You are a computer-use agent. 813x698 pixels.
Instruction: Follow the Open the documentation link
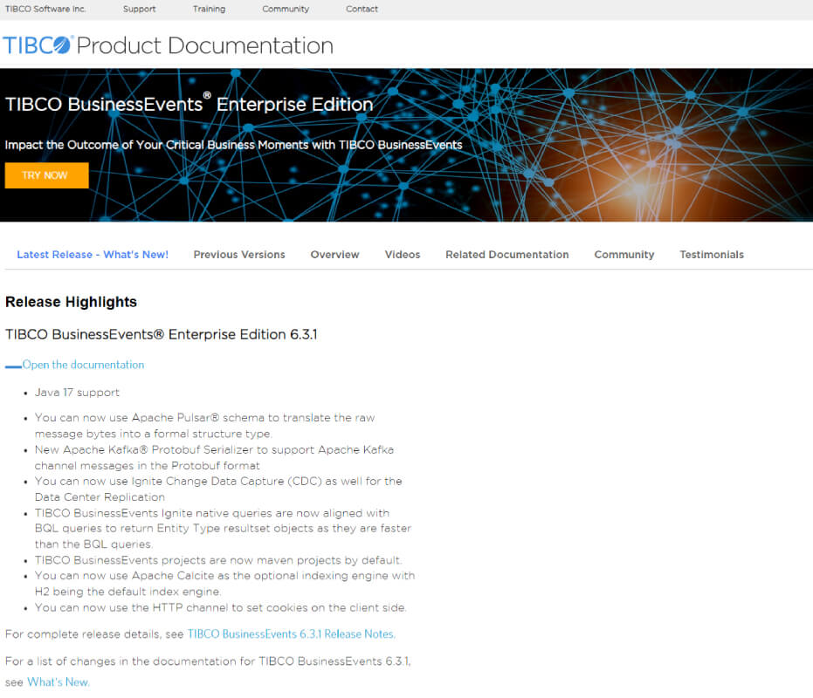pyautogui.click(x=83, y=365)
